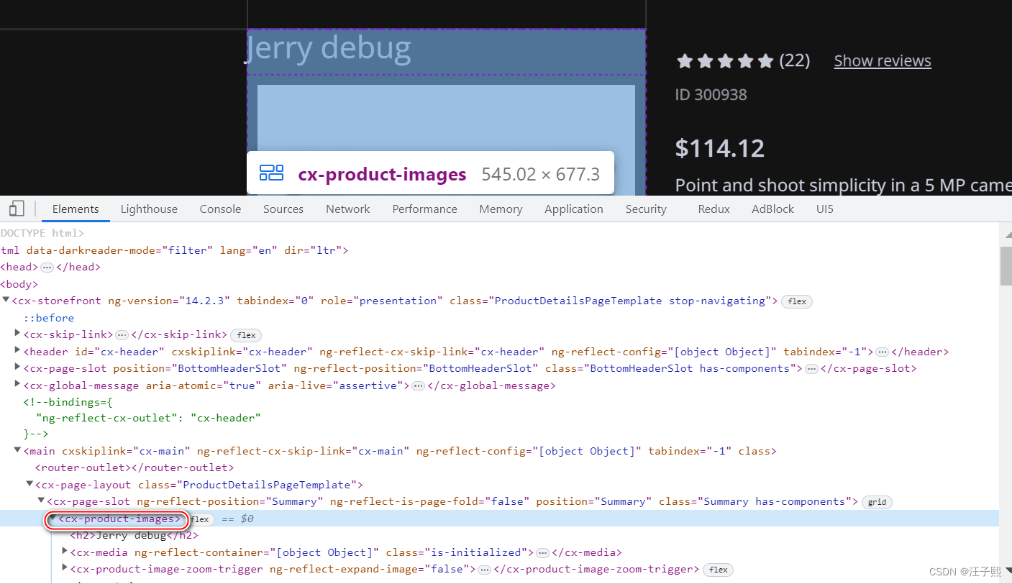Expand the cx-skip-link node

18,334
